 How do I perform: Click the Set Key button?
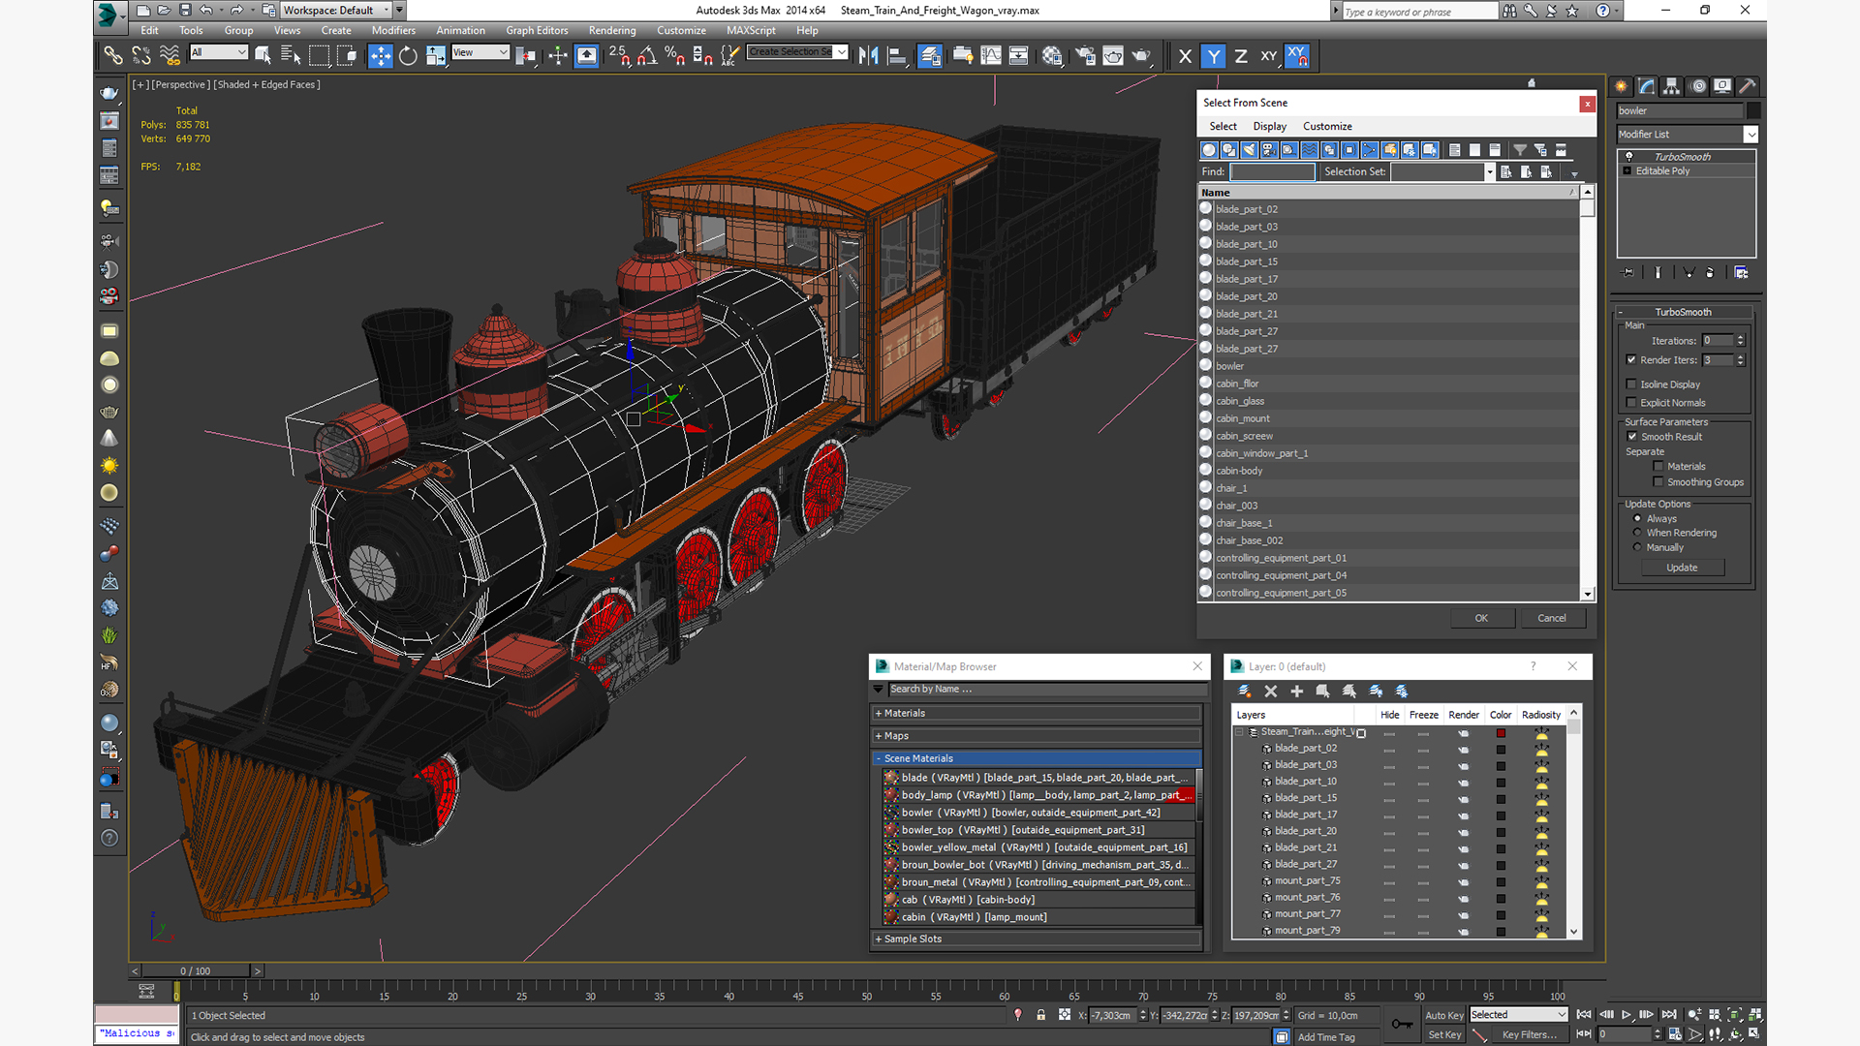(x=1443, y=1034)
